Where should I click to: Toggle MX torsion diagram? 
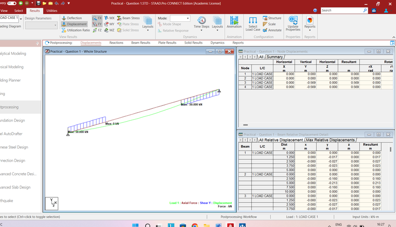point(109,18)
